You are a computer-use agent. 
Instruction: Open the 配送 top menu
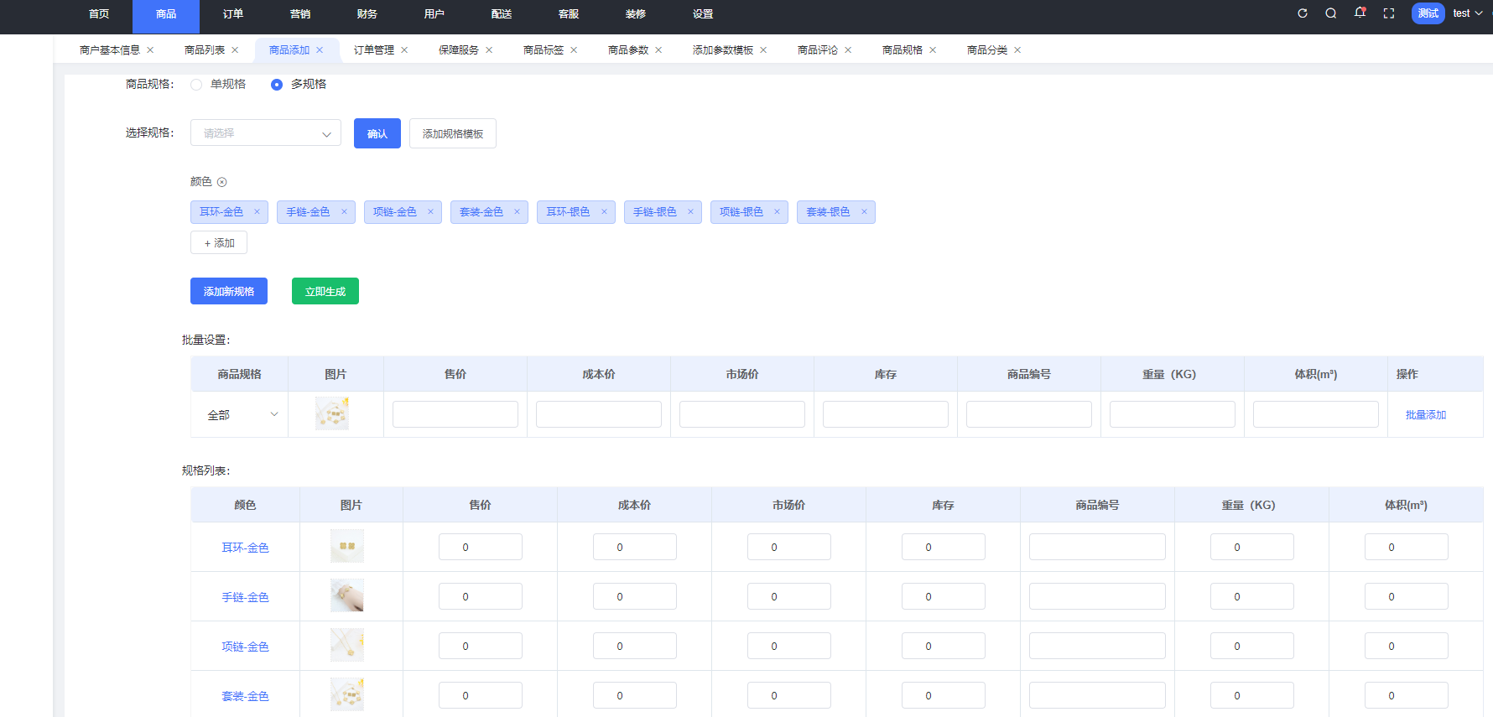[x=502, y=14]
